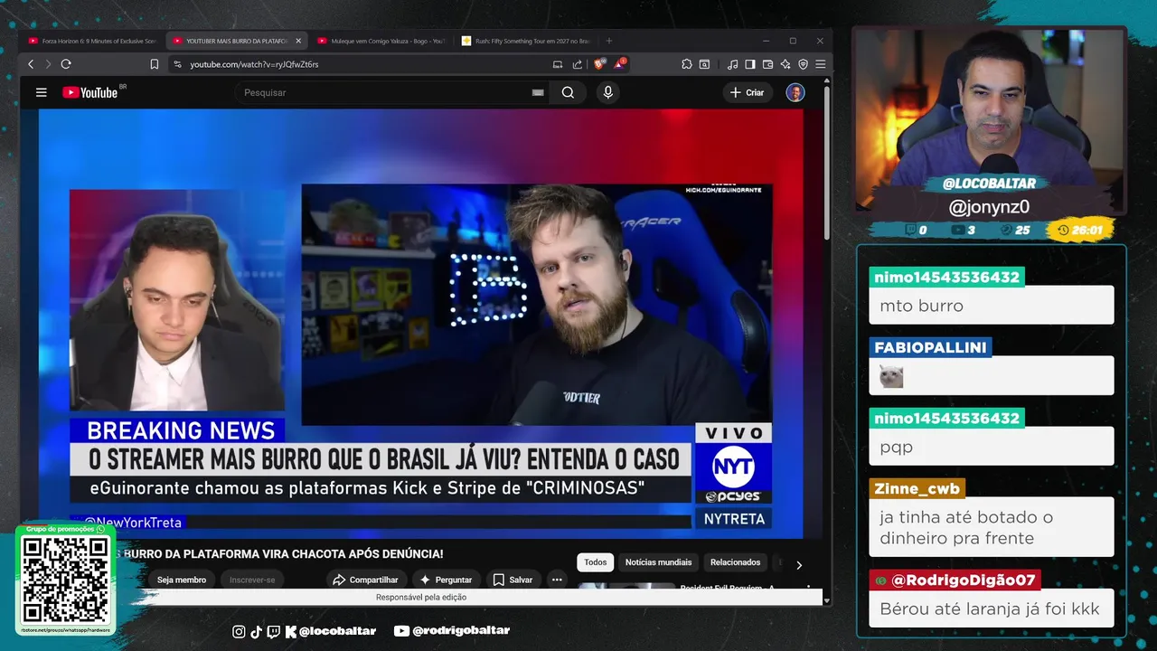This screenshot has width=1157, height=651.
Task: Open Leo AI sparkle icon
Action: point(785,64)
